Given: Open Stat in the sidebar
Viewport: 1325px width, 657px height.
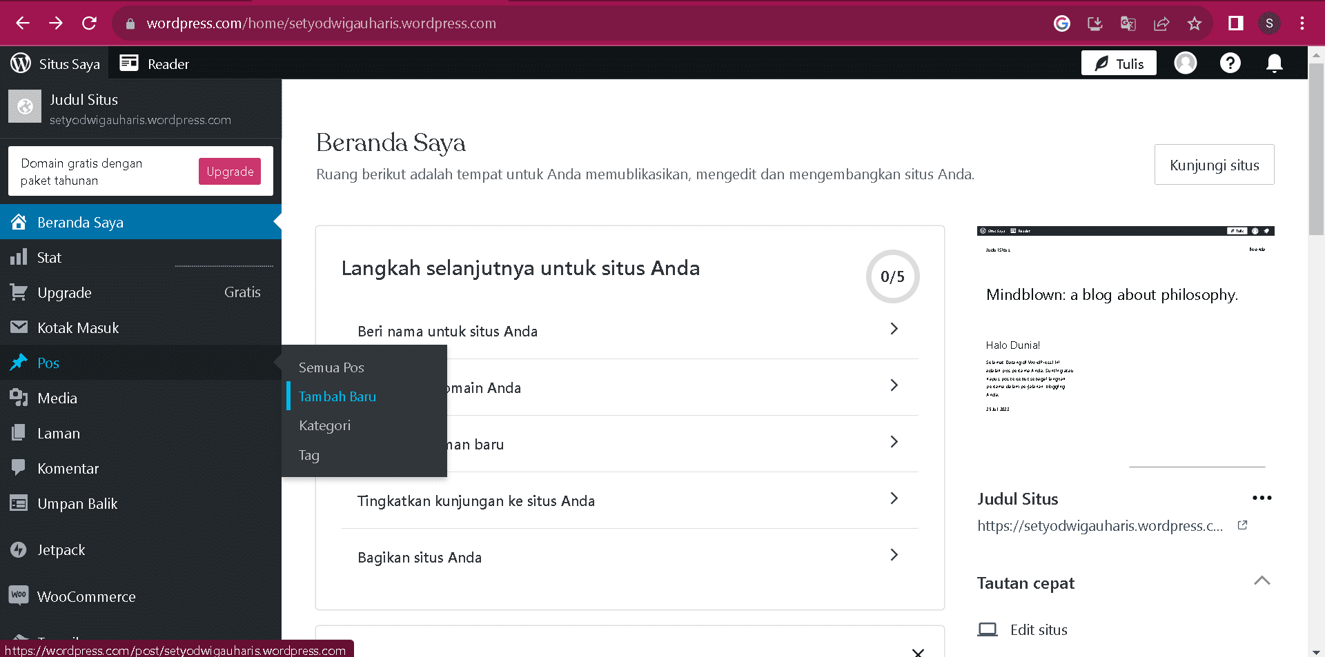Looking at the screenshot, I should click(141, 257).
